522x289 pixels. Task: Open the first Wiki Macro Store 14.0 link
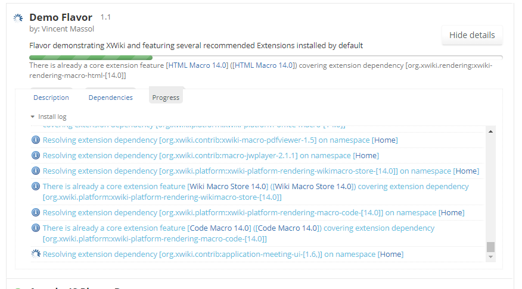pos(228,187)
